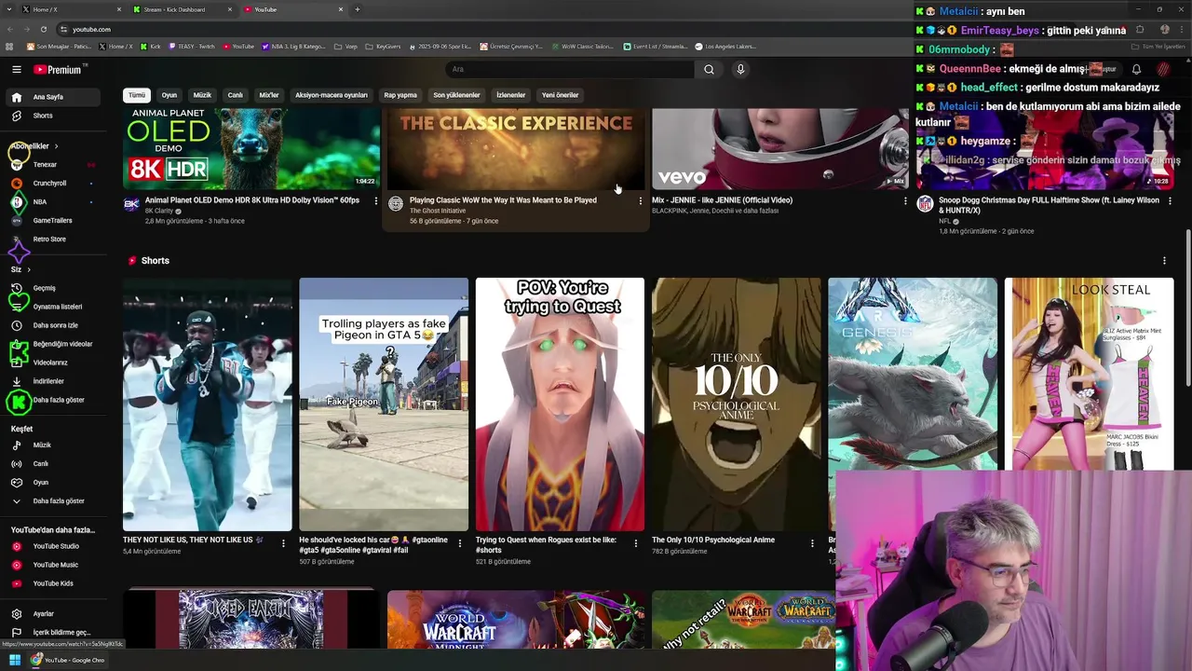1192x671 pixels.
Task: Open Playing Classic WoW video title
Action: click(x=503, y=199)
